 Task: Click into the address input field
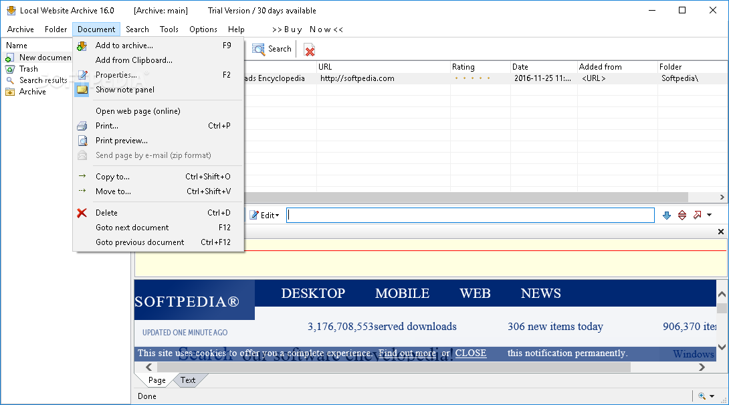point(470,215)
